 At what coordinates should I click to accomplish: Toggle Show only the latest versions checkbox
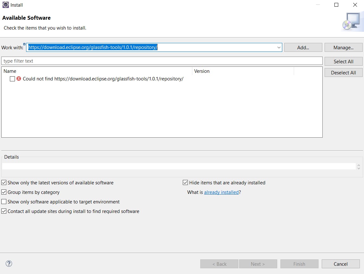4,182
